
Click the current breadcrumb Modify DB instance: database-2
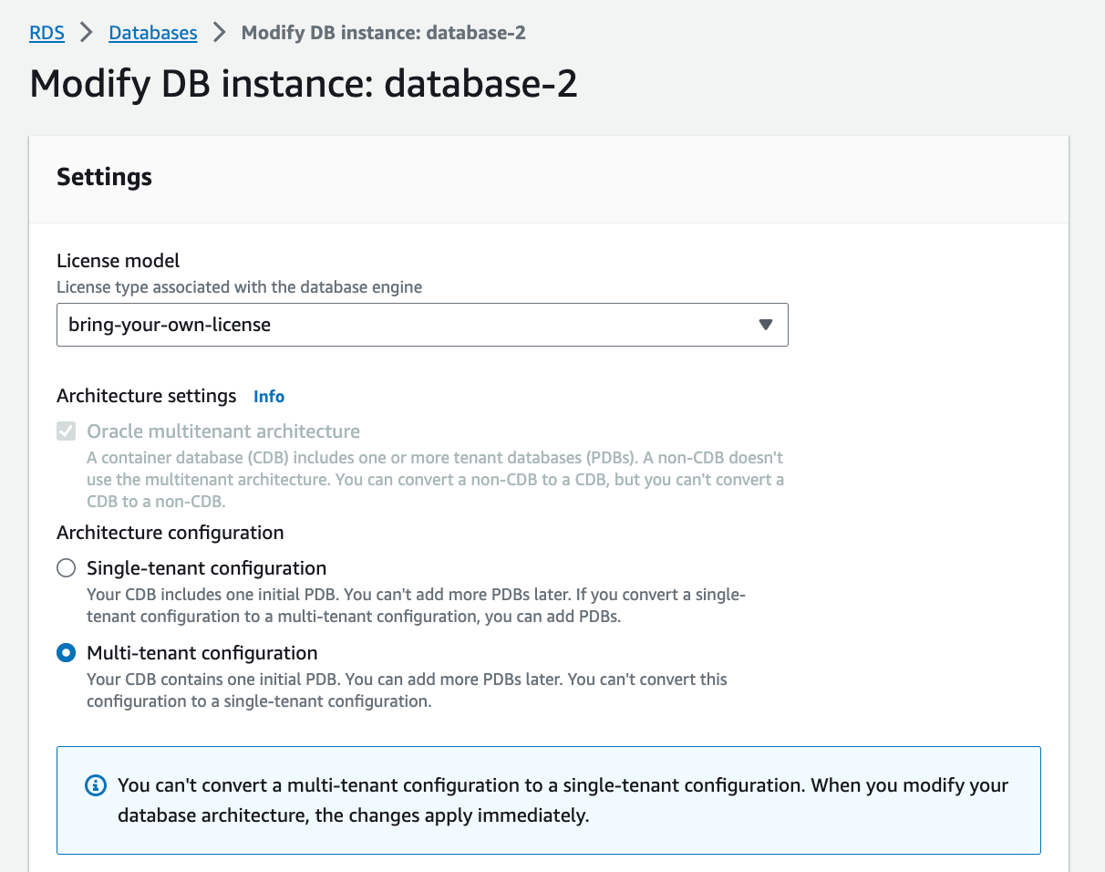coord(383,33)
